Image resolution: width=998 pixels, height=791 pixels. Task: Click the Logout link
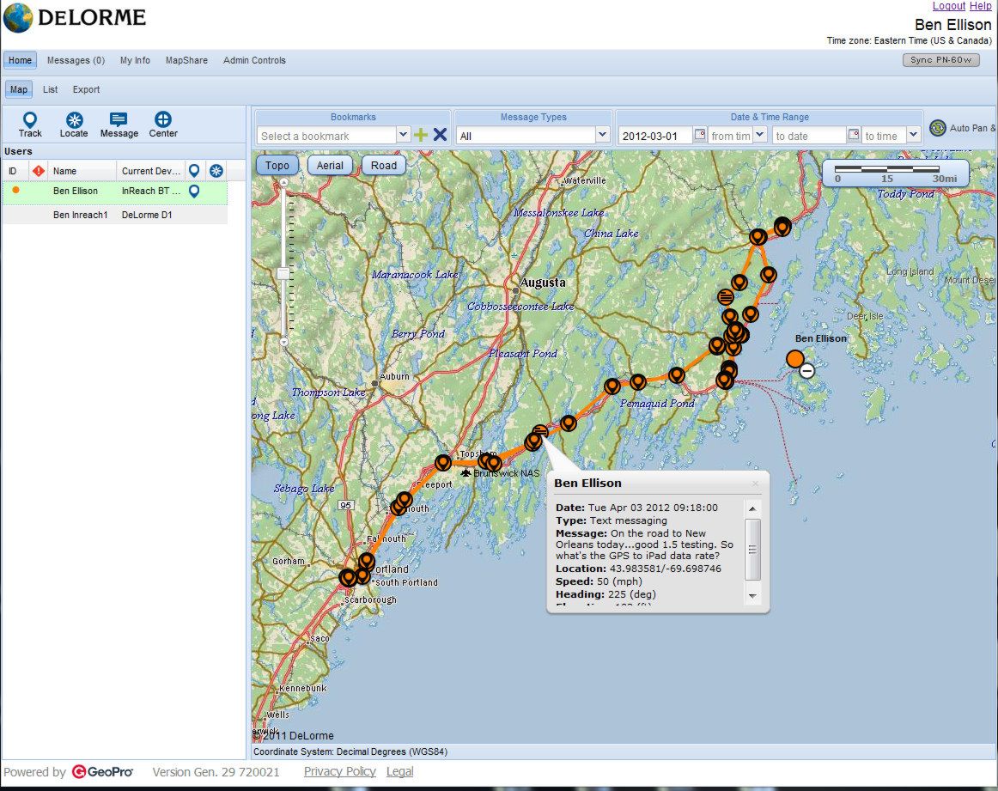coord(948,6)
